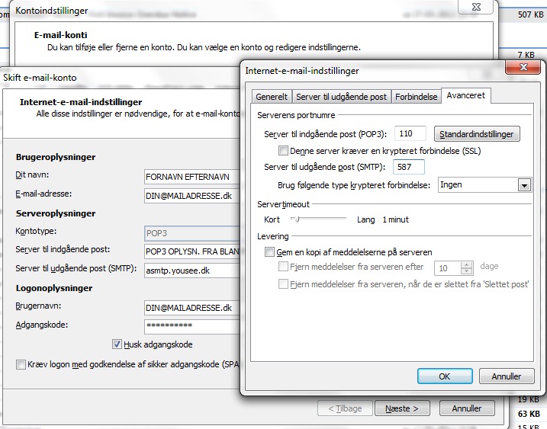Screen dimensions: 547x429
Task: Open the Server til udgående post tab
Action: (341, 97)
